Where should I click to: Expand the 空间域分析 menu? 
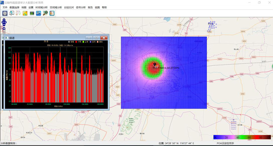[56, 7]
